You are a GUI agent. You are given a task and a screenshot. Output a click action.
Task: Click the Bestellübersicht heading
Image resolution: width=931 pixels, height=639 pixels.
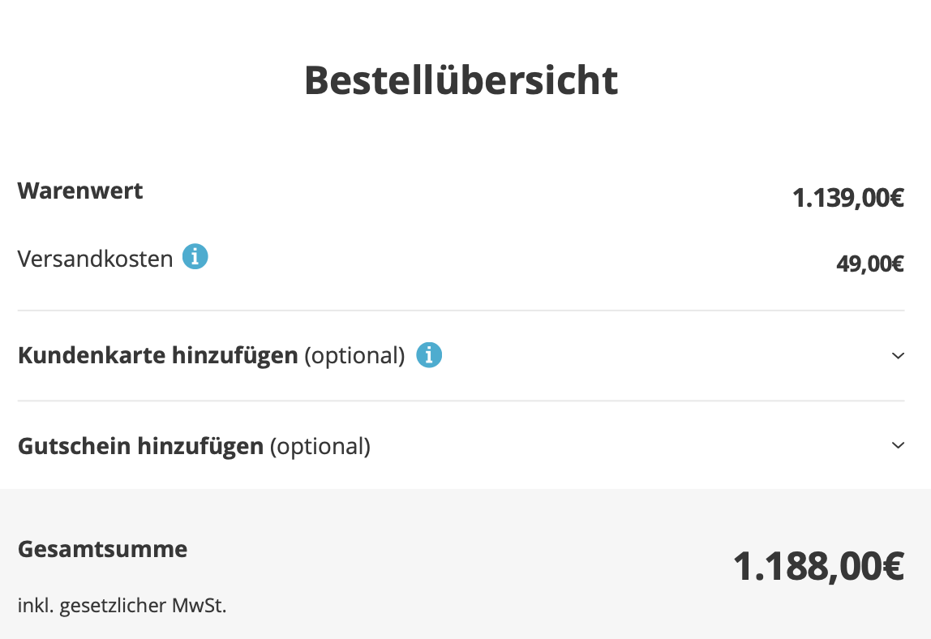[x=461, y=79]
